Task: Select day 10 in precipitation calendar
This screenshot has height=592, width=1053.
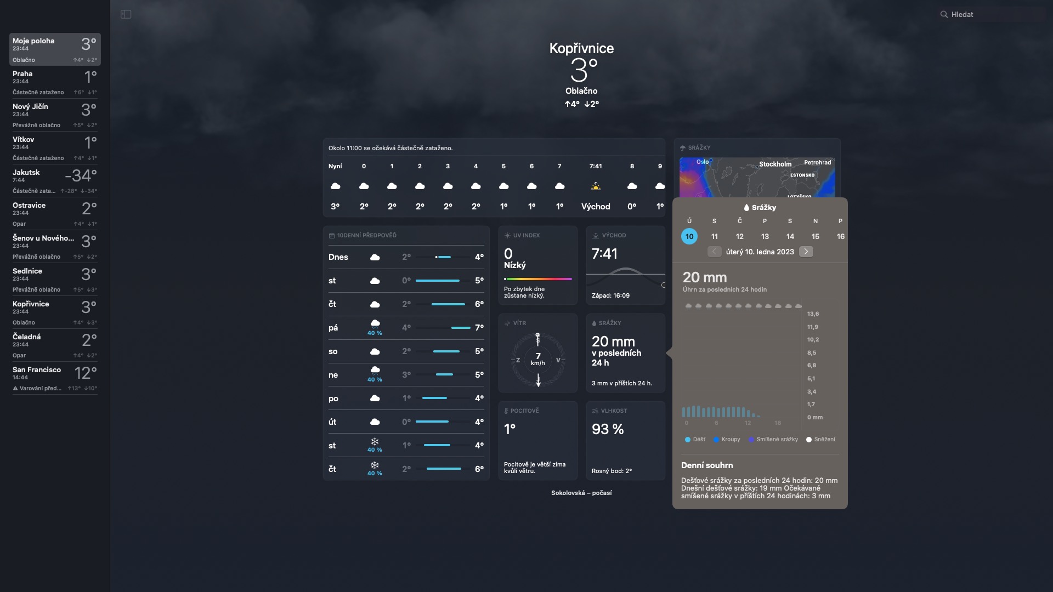Action: point(689,236)
